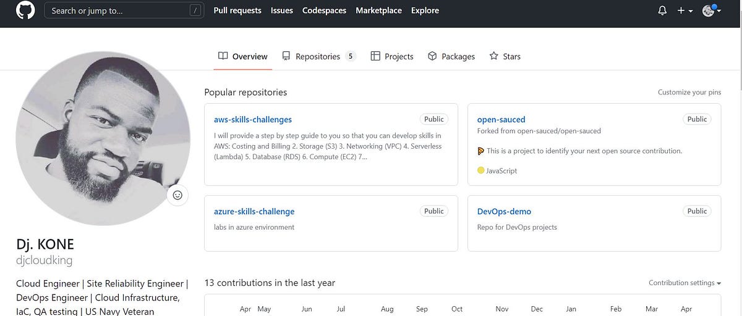Open the Codespaces menu item
This screenshot has width=742, height=316.
pos(324,10)
